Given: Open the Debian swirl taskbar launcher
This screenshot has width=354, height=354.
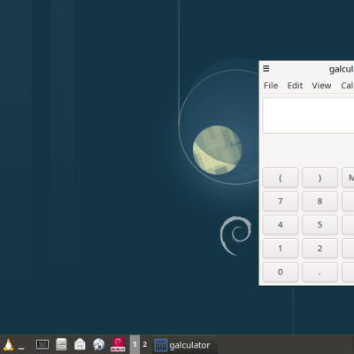Looking at the screenshot, I should 118,344.
